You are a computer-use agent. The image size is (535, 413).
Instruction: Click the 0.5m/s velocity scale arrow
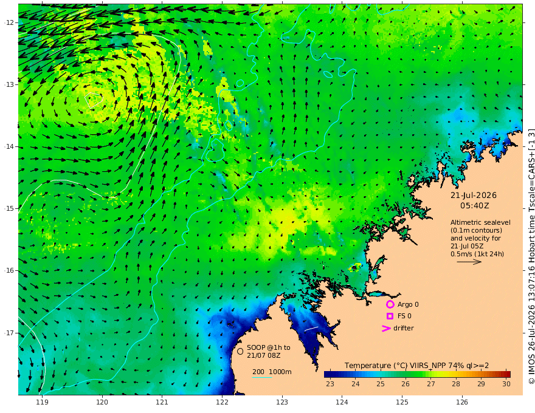tap(469, 262)
